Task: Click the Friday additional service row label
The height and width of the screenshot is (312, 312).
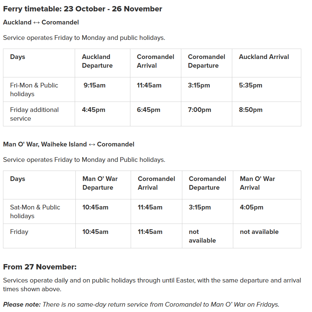Action: click(x=34, y=114)
